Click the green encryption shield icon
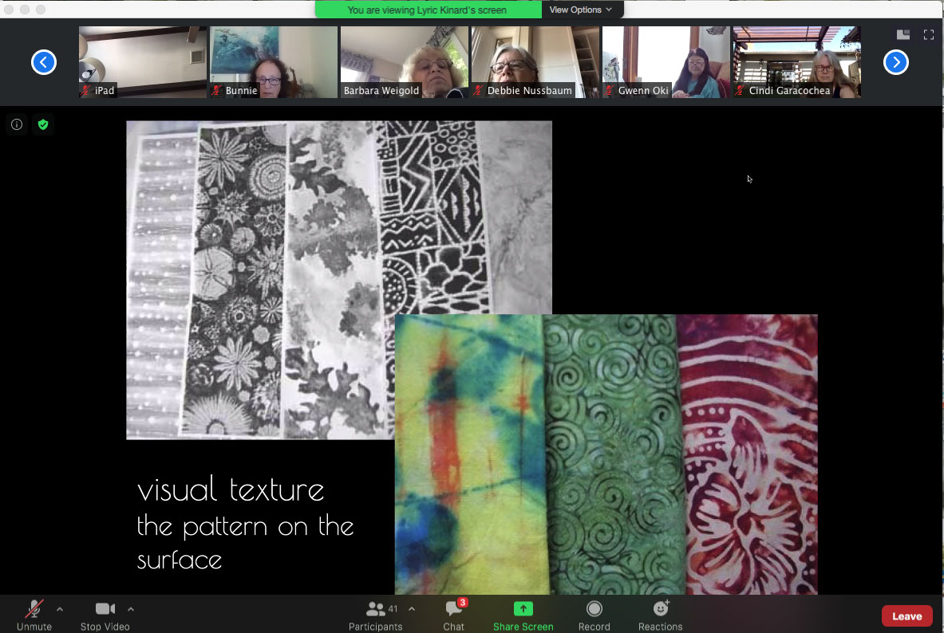The height and width of the screenshot is (633, 944). pos(43,124)
